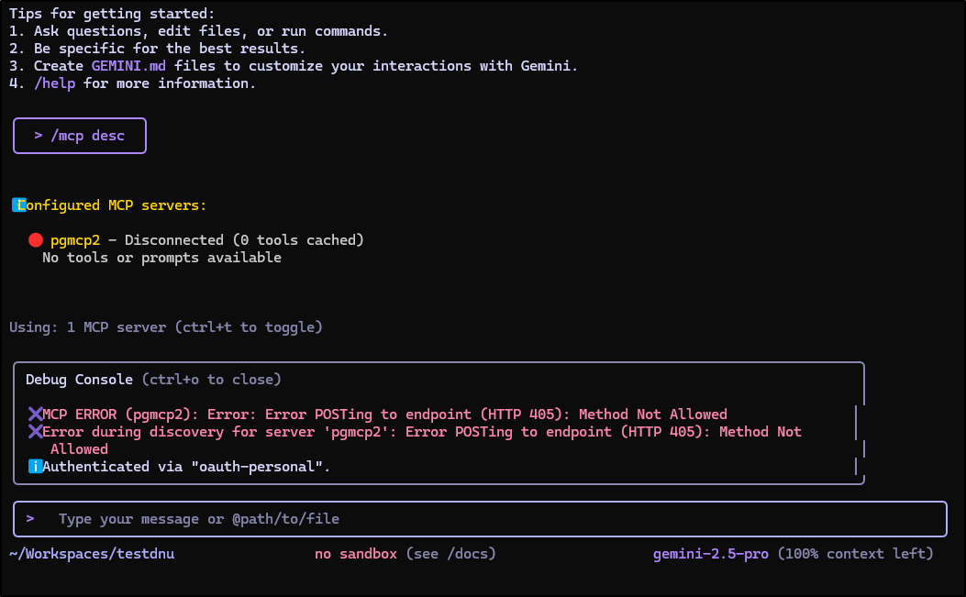Click the Debug Console title
The image size is (966, 597).
pyautogui.click(x=79, y=380)
